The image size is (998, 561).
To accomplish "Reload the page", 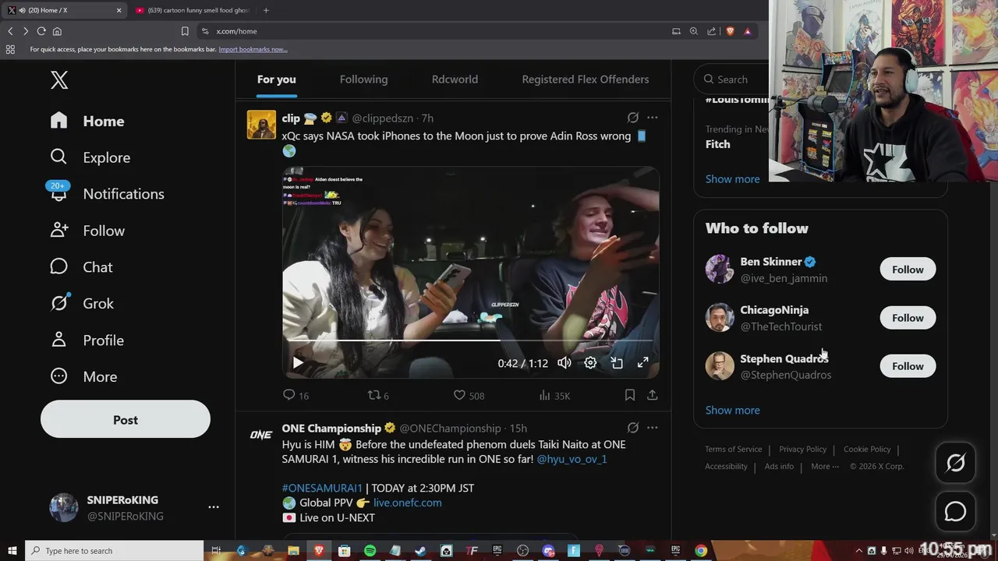I will [41, 31].
